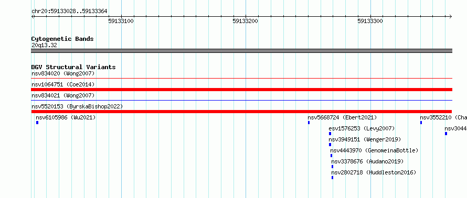Select the thick red nsv1064751 variant bar
Viewport: 467px width, 198px height.
[x=241, y=90]
